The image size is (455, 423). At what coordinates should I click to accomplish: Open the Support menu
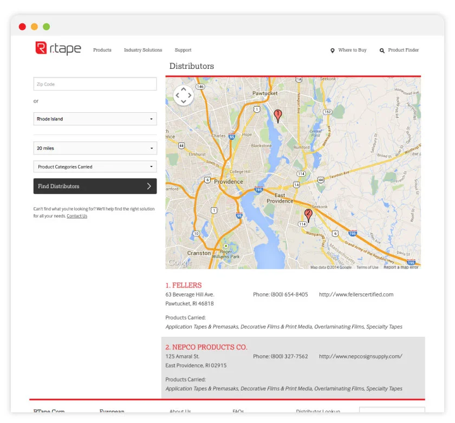point(183,50)
